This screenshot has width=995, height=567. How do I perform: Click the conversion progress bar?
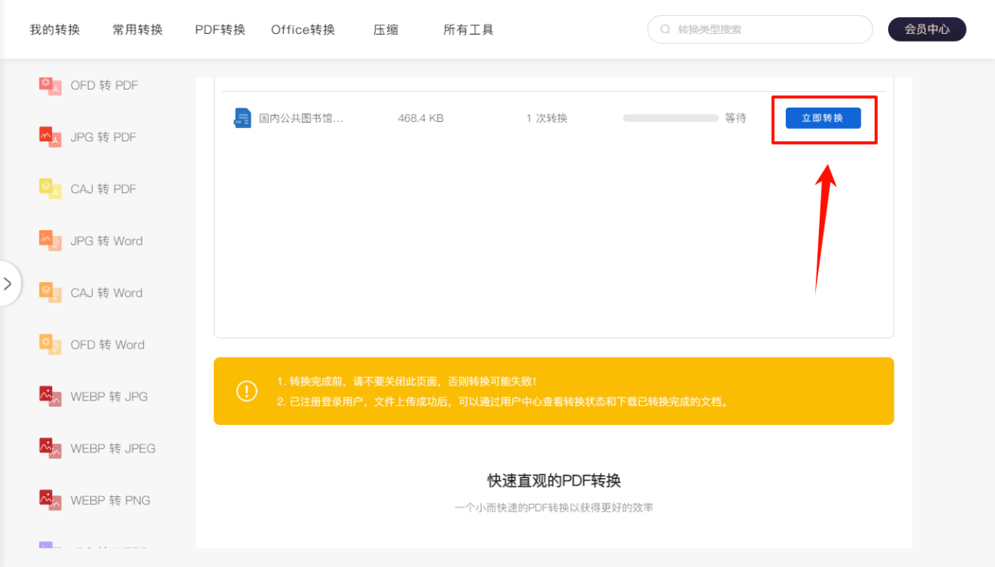click(670, 119)
